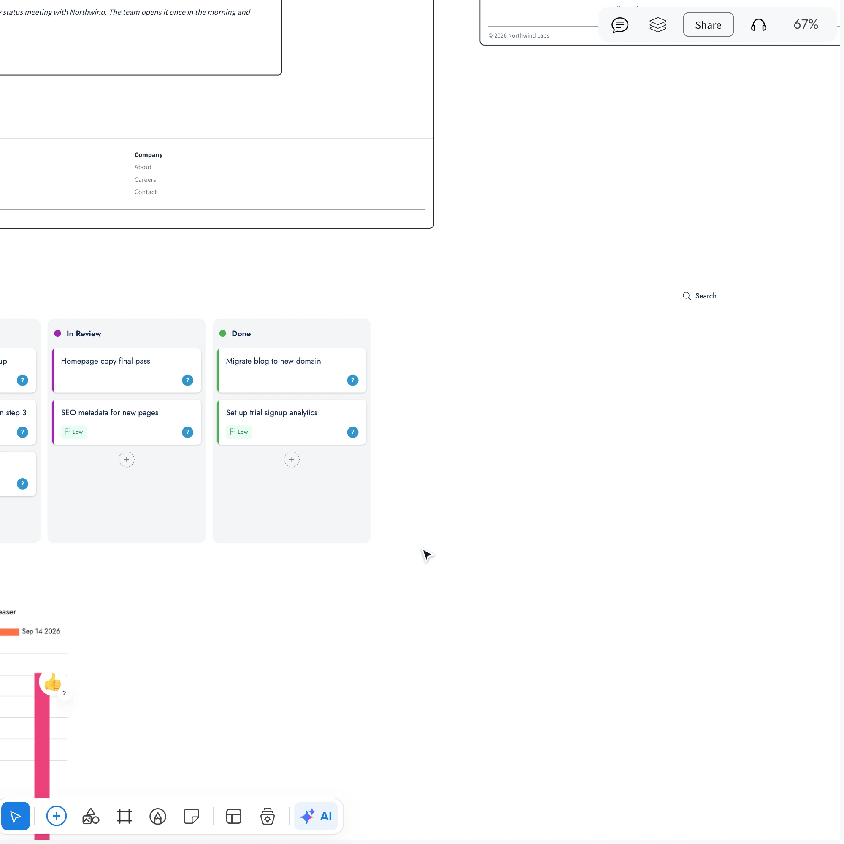Open the add element plus tool

point(57,816)
